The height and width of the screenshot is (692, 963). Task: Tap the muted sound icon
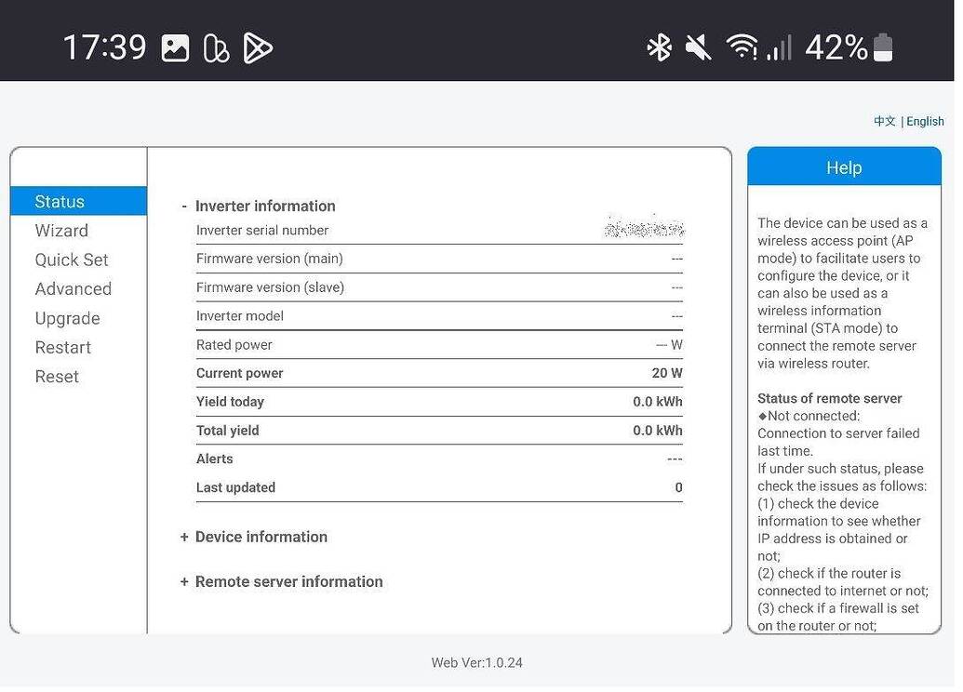[x=698, y=47]
